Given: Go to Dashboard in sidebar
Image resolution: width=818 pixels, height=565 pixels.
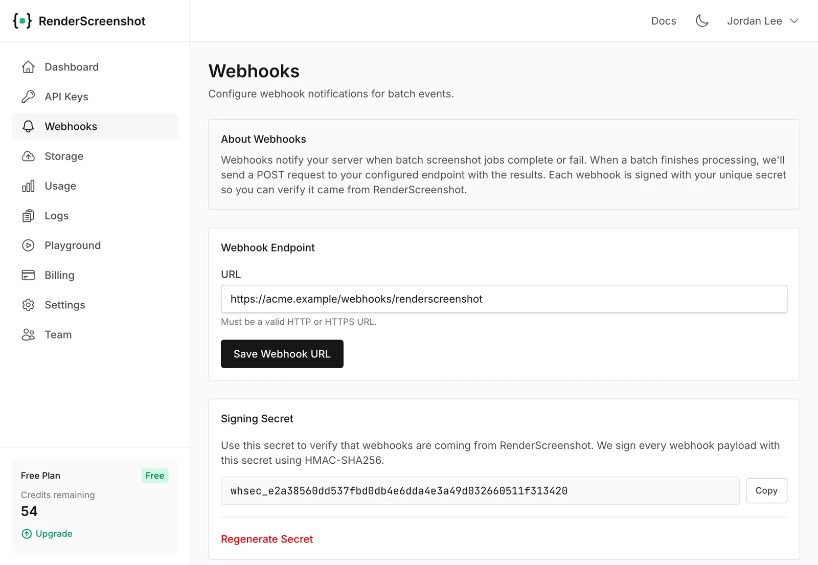Looking at the screenshot, I should pyautogui.click(x=95, y=67).
